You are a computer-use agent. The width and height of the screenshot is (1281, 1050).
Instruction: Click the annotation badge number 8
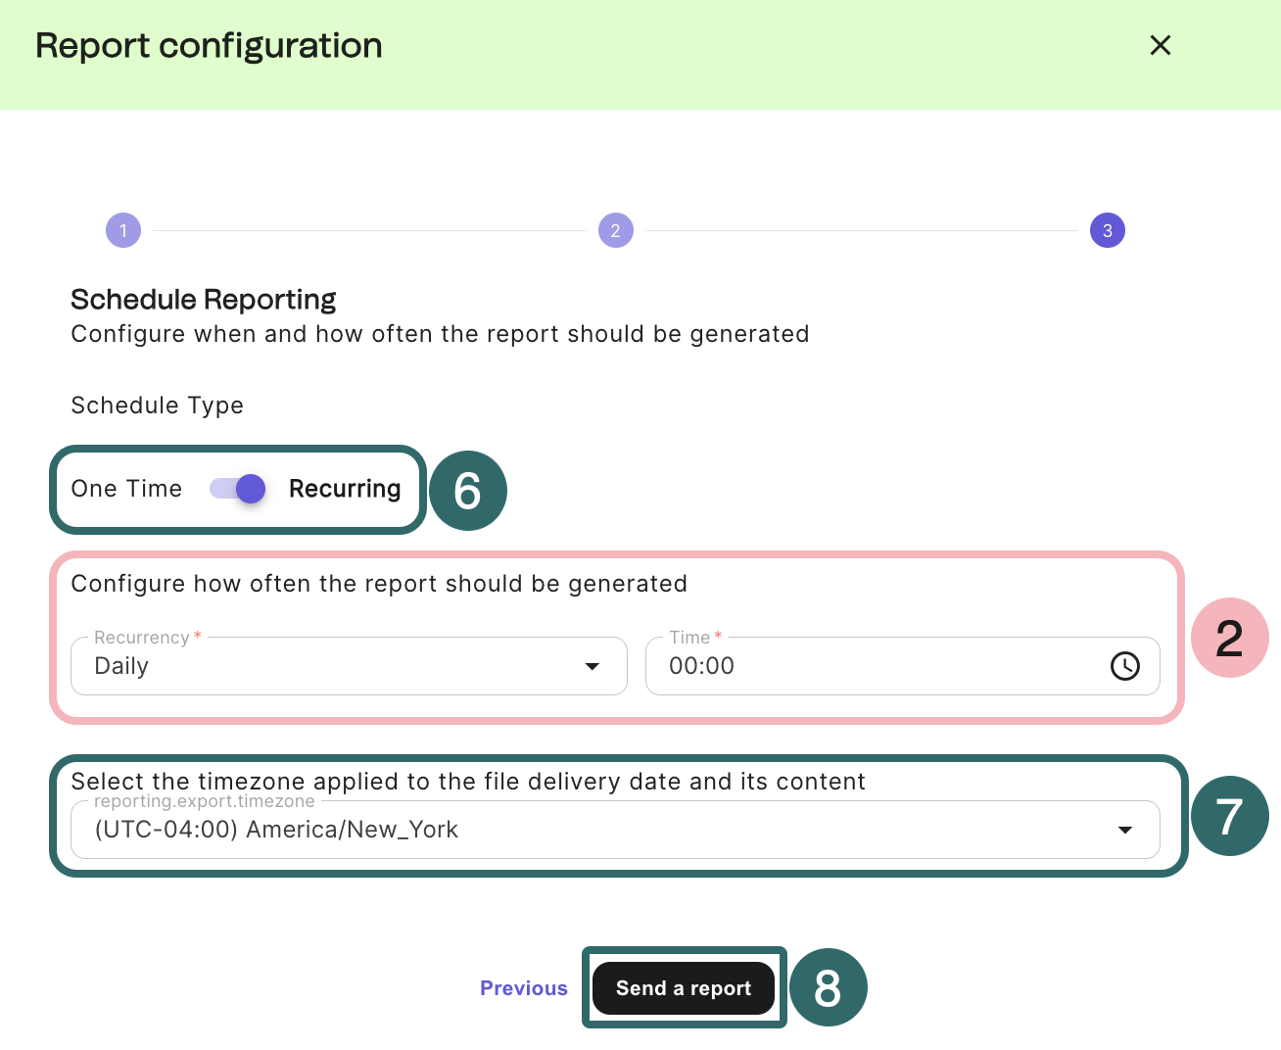click(828, 987)
